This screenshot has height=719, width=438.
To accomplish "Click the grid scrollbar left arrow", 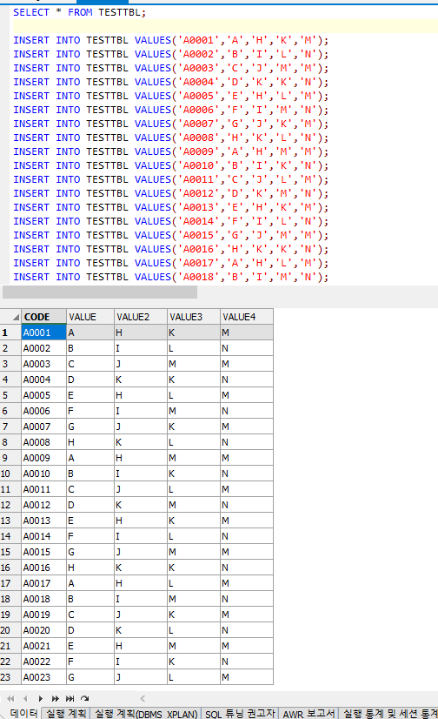I will [143, 698].
